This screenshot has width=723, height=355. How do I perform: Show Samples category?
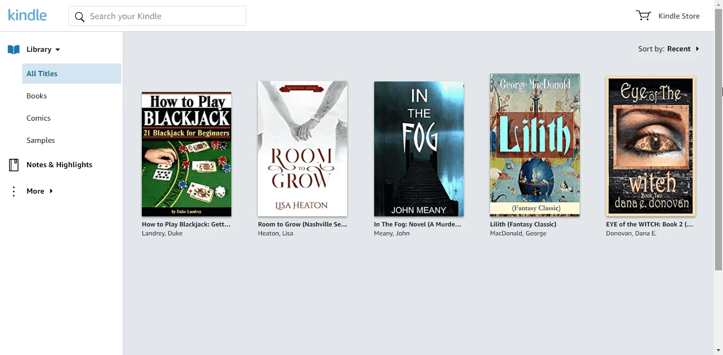41,140
